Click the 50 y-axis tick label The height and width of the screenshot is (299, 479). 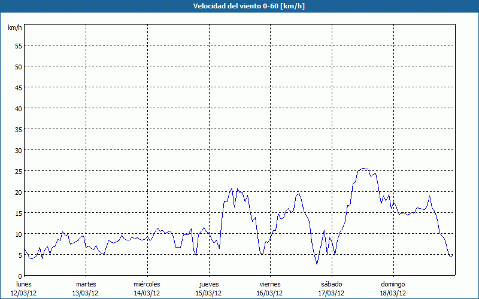click(x=18, y=66)
